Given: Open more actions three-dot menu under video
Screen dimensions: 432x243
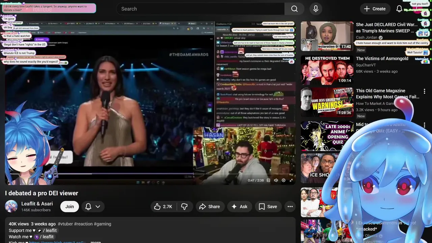Looking at the screenshot, I should [x=290, y=207].
